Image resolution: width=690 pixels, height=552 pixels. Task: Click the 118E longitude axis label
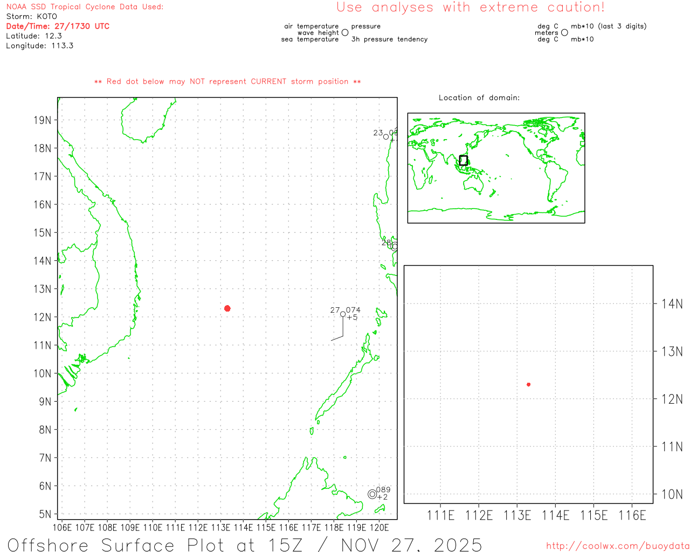pyautogui.click(x=334, y=527)
